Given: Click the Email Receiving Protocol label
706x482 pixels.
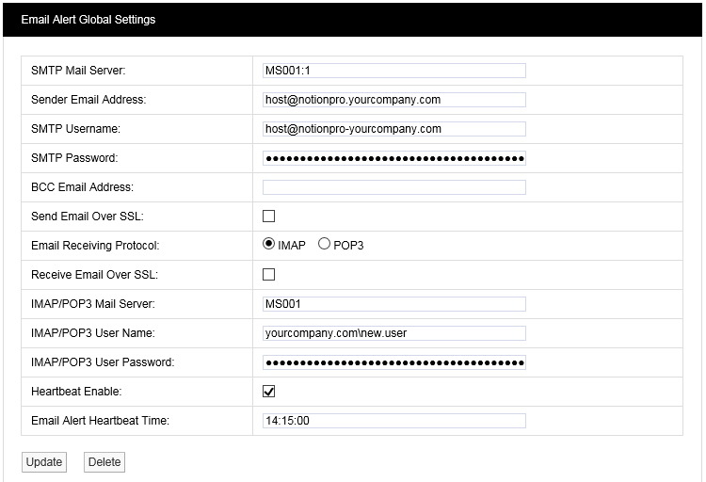Looking at the screenshot, I should (95, 246).
